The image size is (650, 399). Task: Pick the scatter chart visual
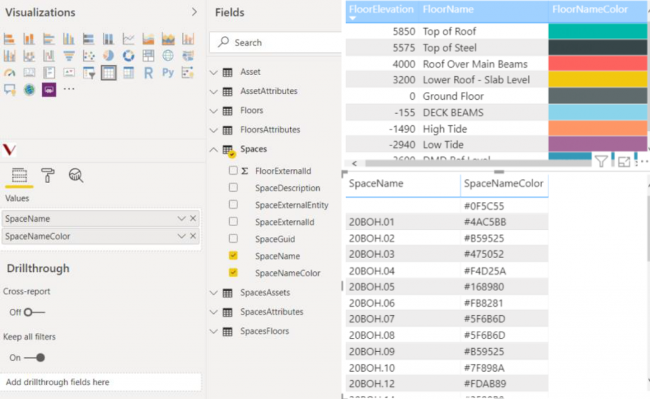click(x=88, y=55)
